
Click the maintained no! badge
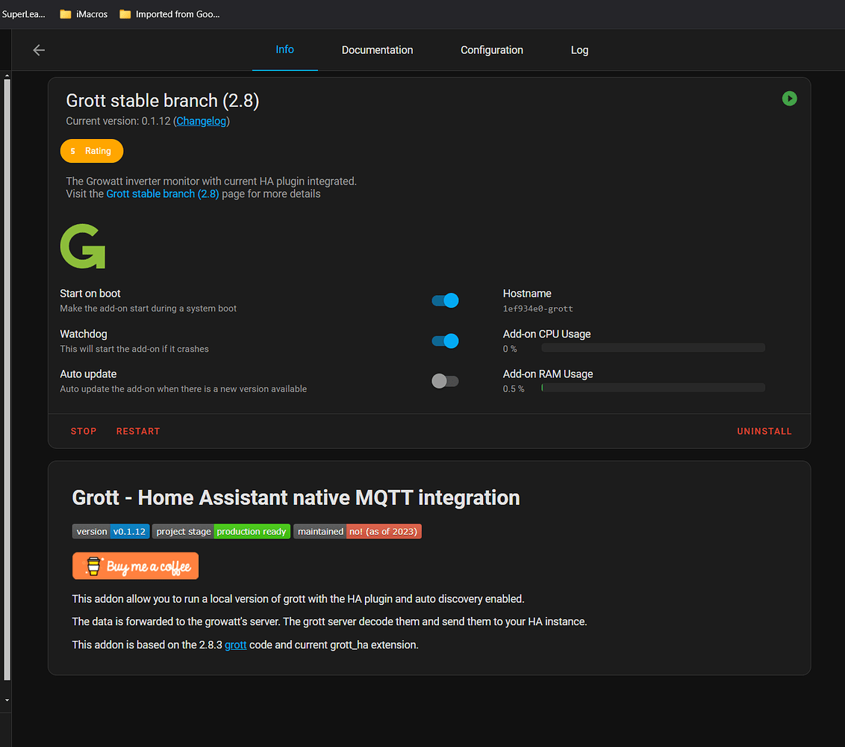click(x=357, y=532)
